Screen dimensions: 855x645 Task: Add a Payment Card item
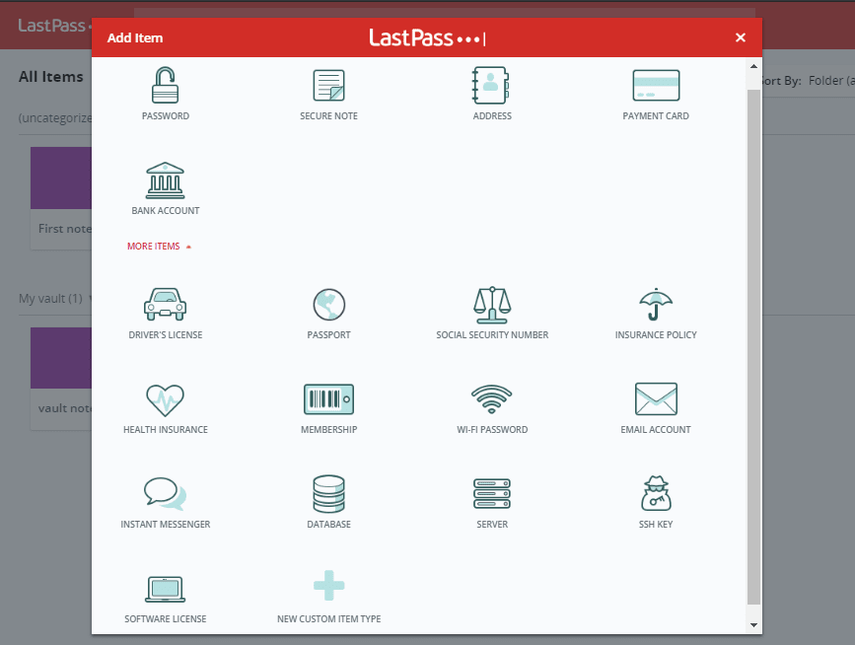click(656, 94)
